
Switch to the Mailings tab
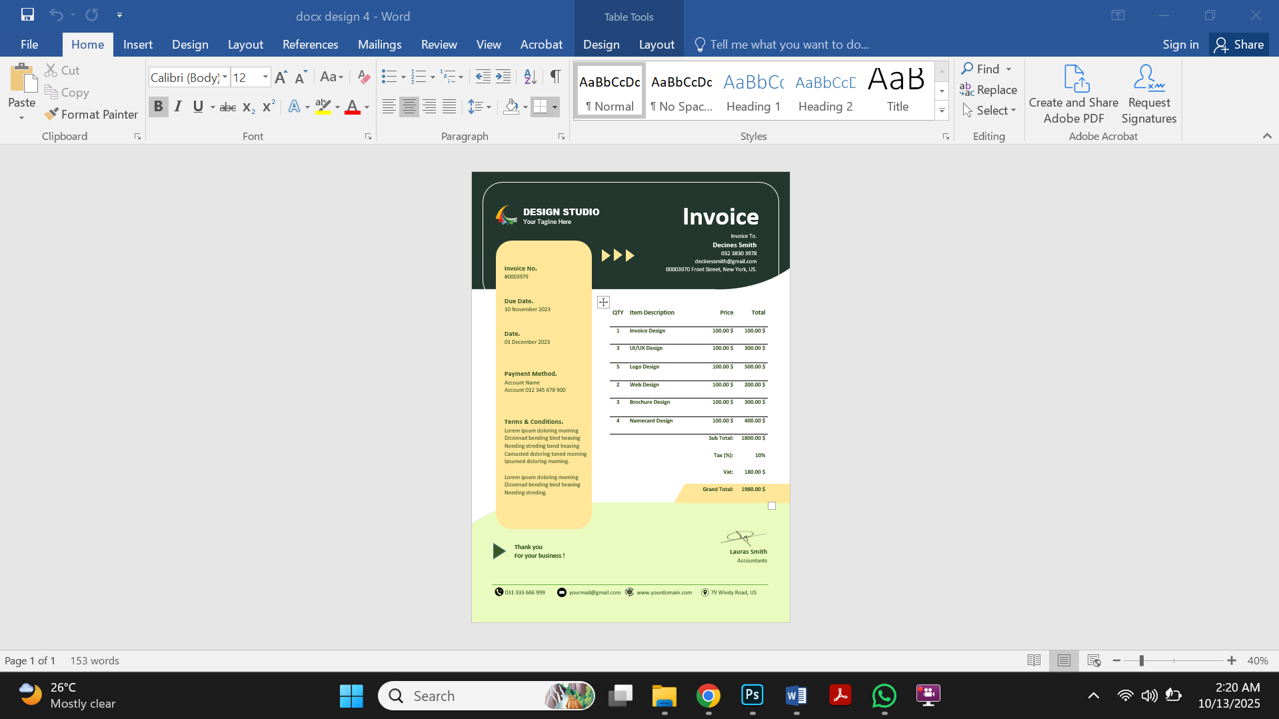[379, 45]
